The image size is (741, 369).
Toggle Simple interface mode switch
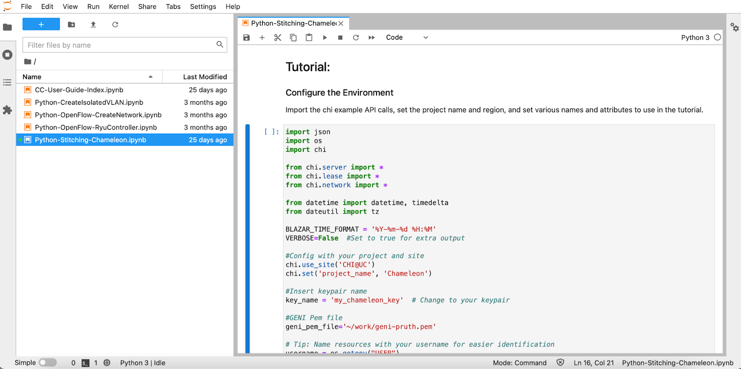(x=47, y=363)
